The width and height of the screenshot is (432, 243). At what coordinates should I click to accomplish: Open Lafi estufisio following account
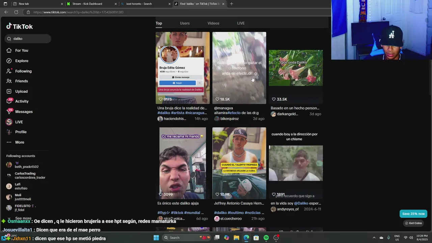point(17,186)
